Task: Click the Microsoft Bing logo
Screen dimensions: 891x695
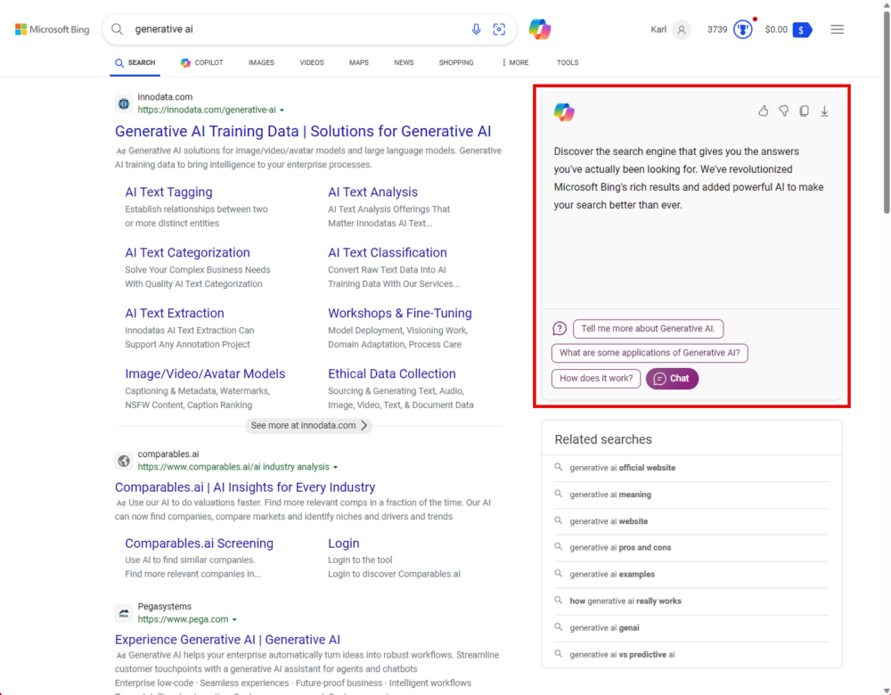Action: point(53,29)
